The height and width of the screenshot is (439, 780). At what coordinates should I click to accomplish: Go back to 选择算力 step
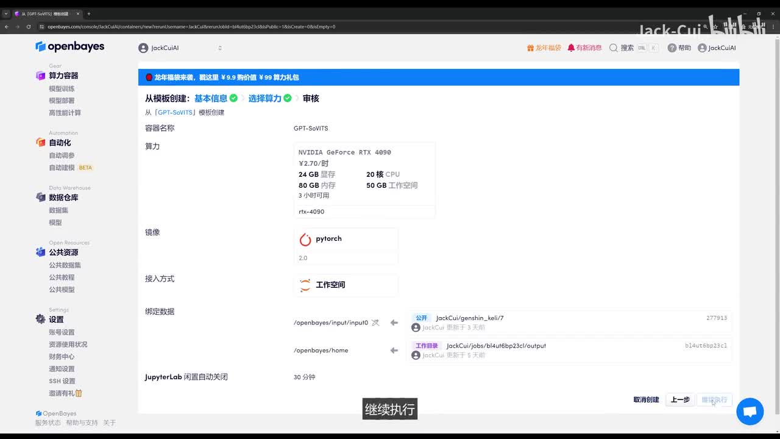(265, 98)
